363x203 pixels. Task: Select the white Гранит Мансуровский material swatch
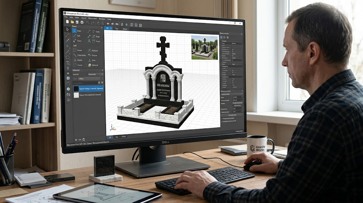pos(76,95)
